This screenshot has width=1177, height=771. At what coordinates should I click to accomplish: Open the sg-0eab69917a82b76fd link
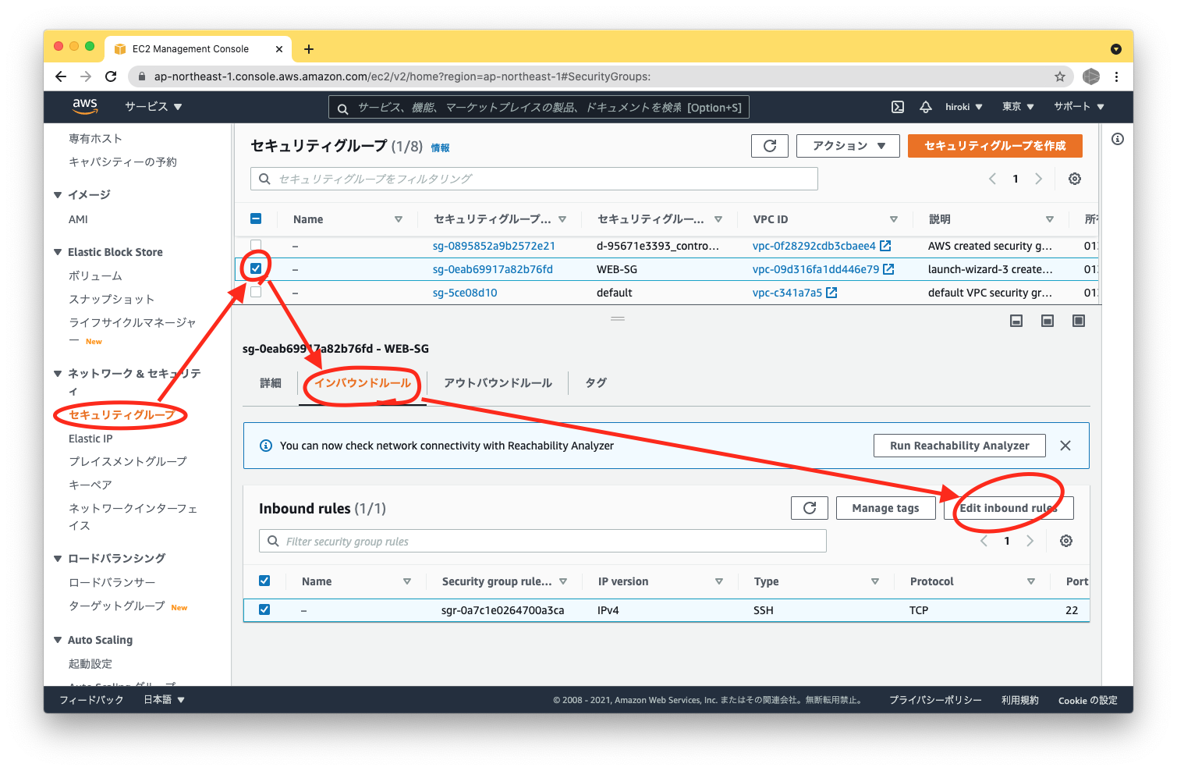coord(493,269)
